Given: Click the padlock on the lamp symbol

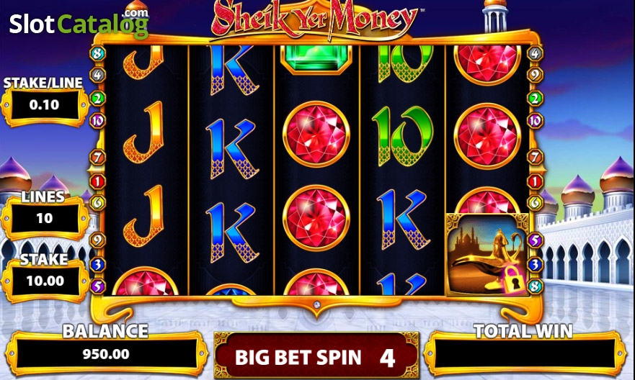Looking at the screenshot, I should point(513,280).
